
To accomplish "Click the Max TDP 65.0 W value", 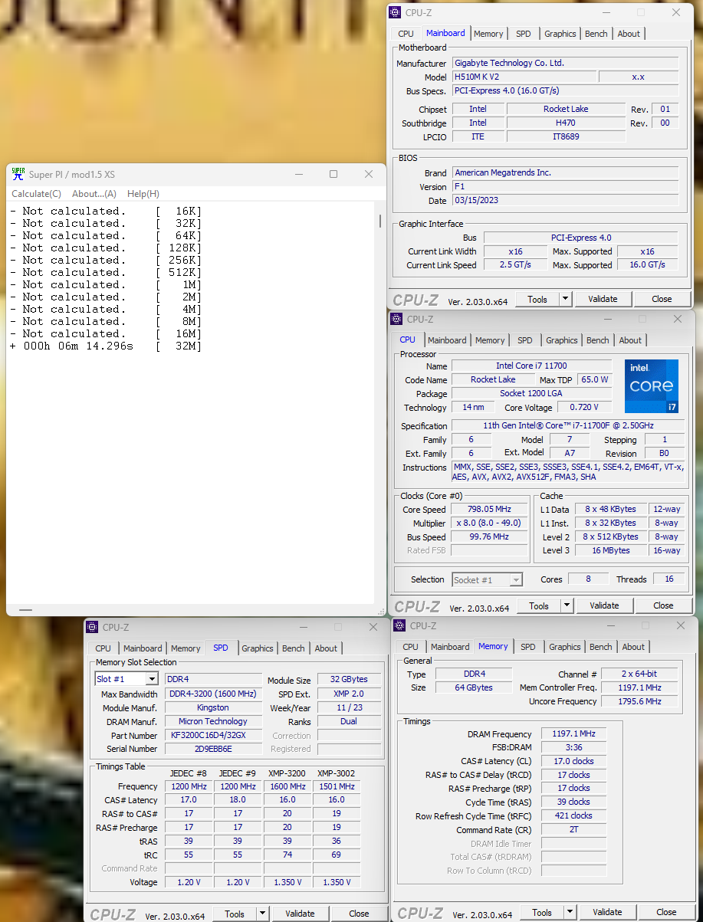I will [595, 379].
